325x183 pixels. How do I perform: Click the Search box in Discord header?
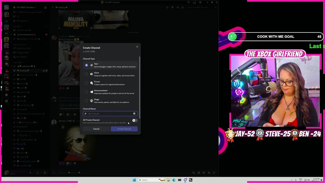tap(202, 7)
